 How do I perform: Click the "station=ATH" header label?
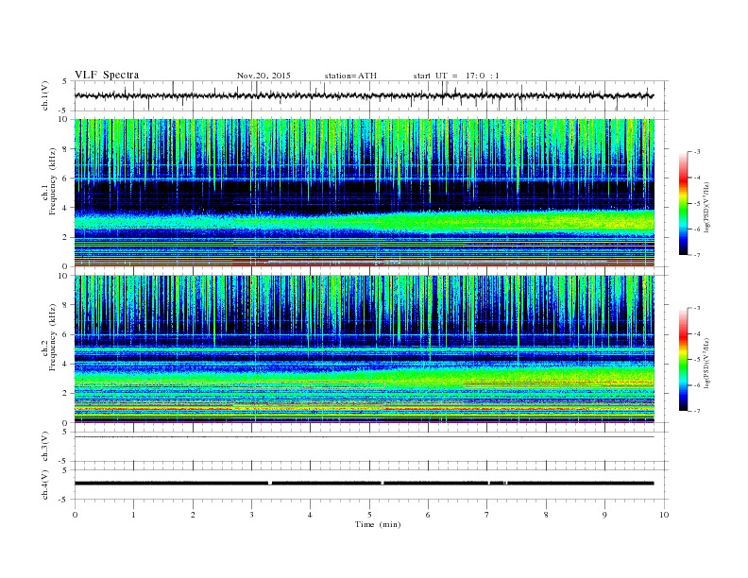[x=350, y=76]
